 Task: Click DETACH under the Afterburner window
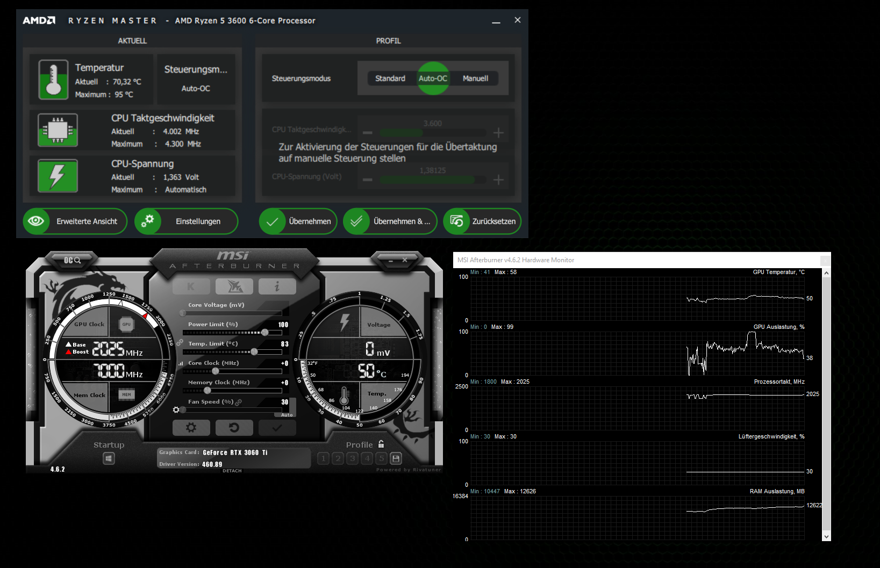(232, 471)
